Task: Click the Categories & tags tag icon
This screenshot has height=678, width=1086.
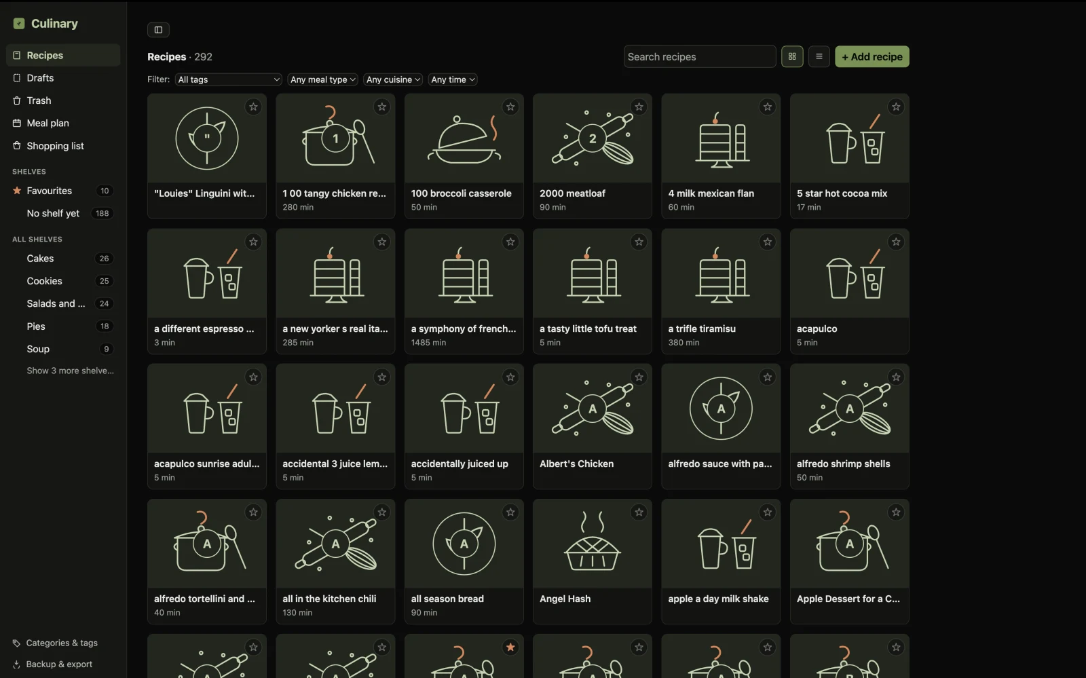Action: (x=16, y=643)
